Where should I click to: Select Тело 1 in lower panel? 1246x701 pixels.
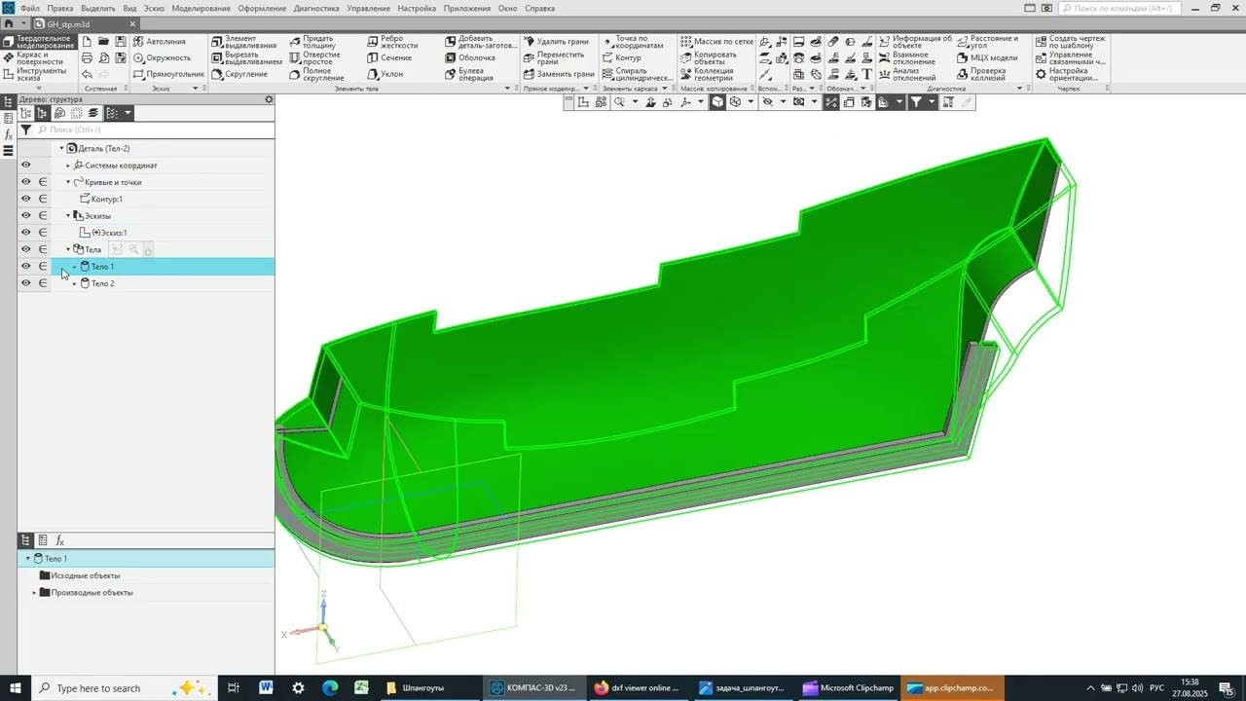click(146, 559)
